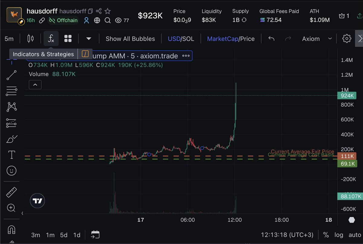Screen dimensions: 363x244
Task: Toggle magnet mode
Action: coord(11,230)
